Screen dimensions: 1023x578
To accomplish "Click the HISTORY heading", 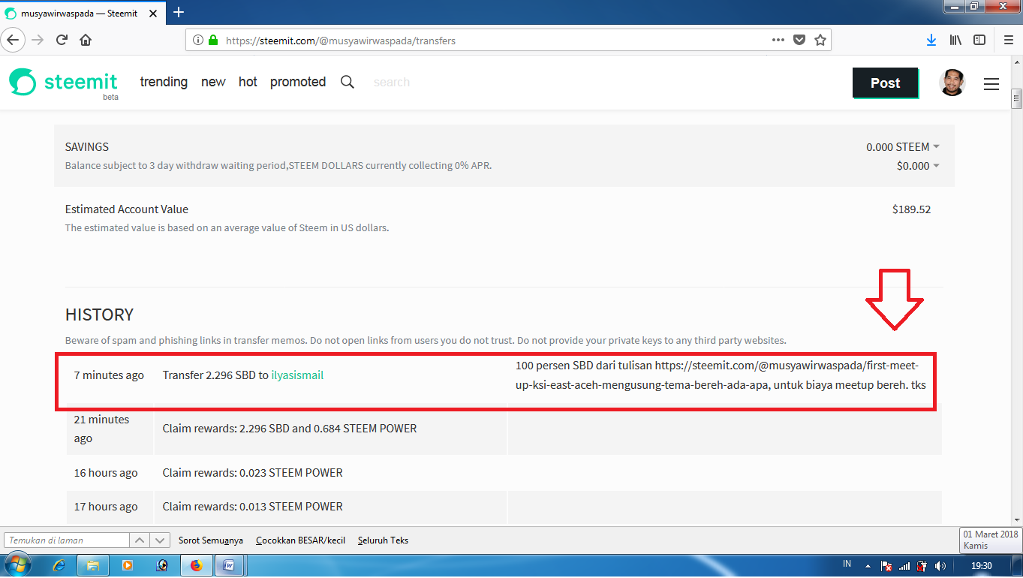I will 99,315.
